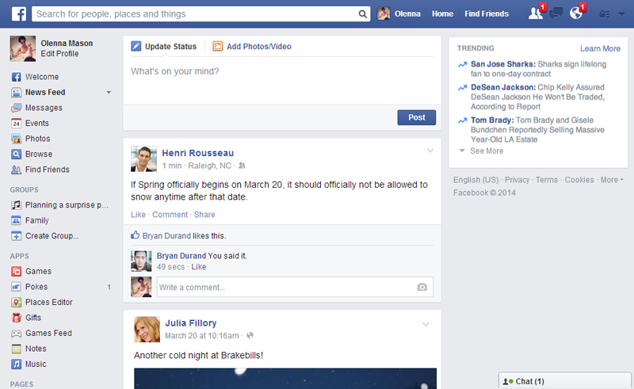Open DeSean Jackson trending topic
Screen dimensions: 634x389
503,87
